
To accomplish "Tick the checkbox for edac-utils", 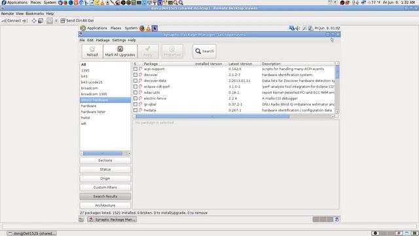I will click(136, 92).
